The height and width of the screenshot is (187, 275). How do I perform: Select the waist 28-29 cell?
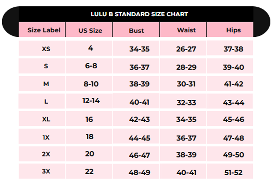186,67
